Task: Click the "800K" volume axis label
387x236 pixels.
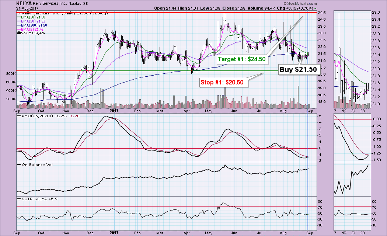Action: (11, 73)
